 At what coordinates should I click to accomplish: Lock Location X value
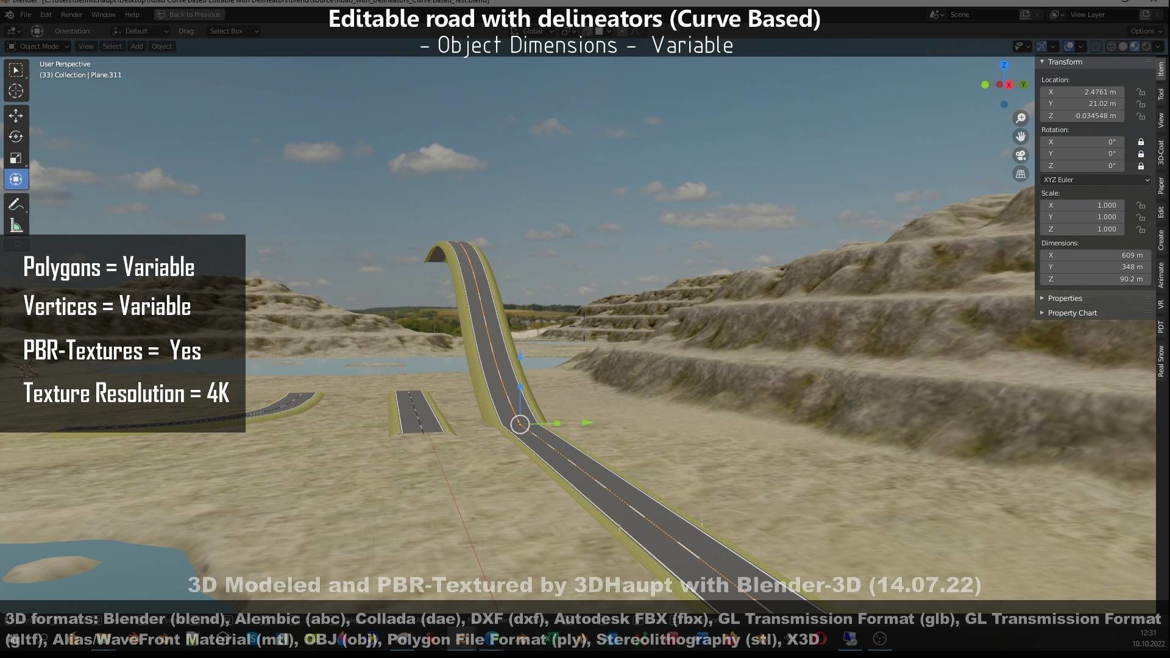click(1141, 92)
